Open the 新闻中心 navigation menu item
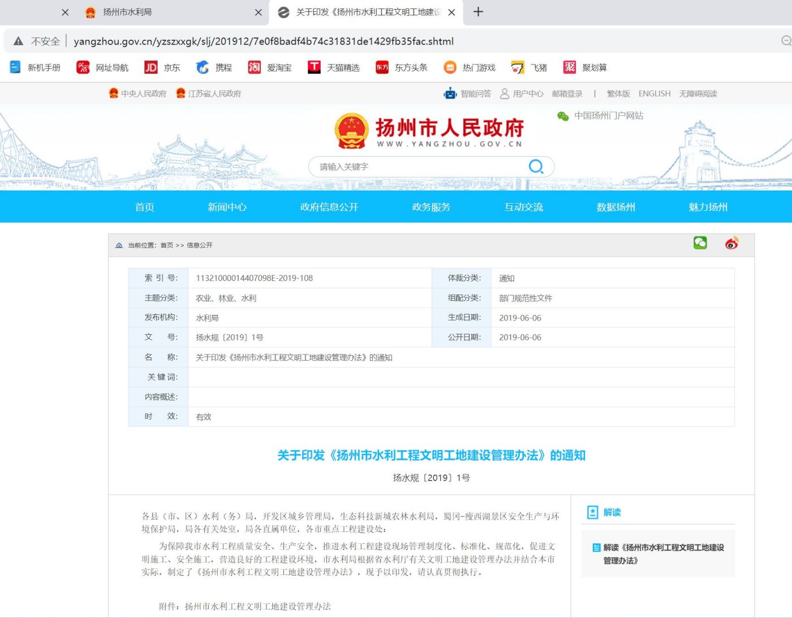The height and width of the screenshot is (618, 792). [227, 207]
